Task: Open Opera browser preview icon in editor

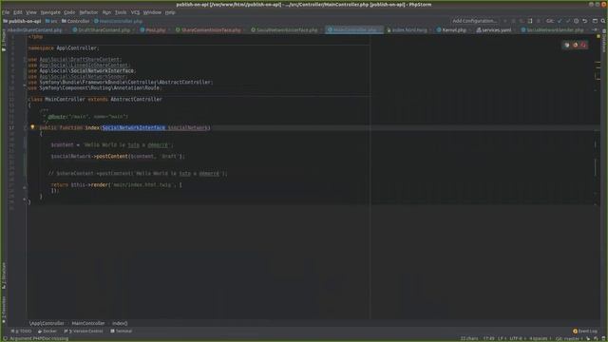Action: click(x=583, y=45)
